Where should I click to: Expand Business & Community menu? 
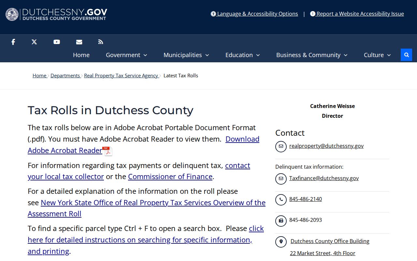coord(312,55)
